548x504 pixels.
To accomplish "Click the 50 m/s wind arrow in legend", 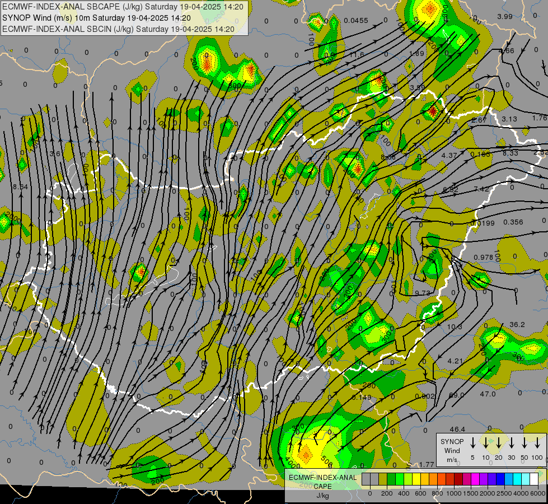I will [x=524, y=442].
